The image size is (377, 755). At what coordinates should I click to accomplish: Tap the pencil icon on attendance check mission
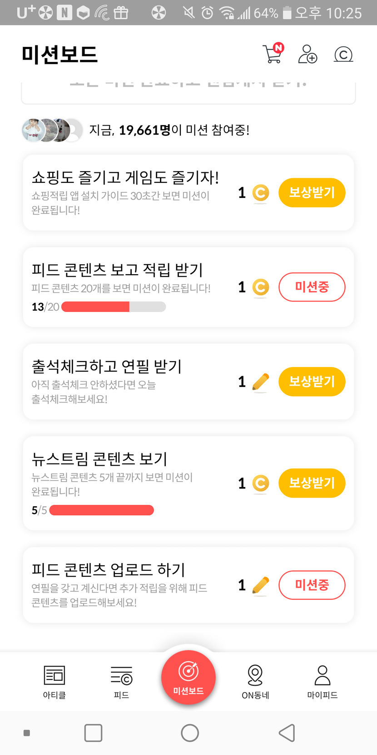260,382
